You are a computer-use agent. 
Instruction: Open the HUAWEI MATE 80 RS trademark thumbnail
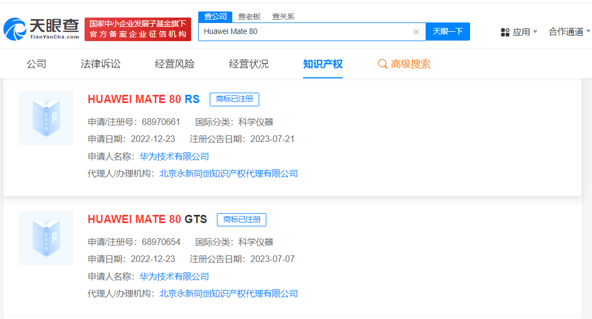(x=46, y=118)
